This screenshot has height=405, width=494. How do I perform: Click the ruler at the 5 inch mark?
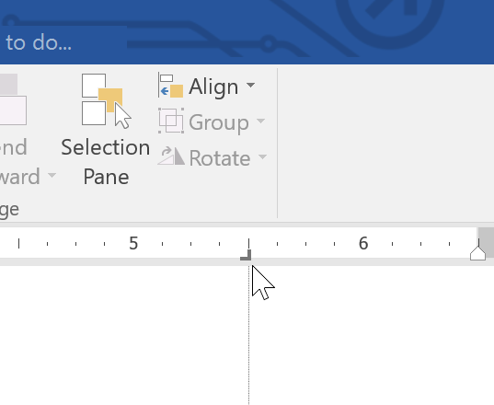tap(133, 243)
